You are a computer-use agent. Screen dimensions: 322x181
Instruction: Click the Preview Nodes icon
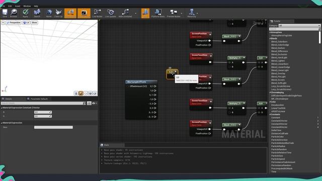tap(174, 14)
